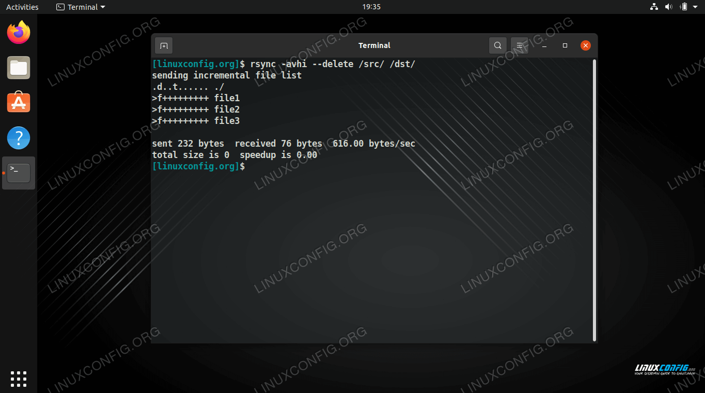Minimize the Terminal window
Image resolution: width=705 pixels, height=393 pixels.
544,45
